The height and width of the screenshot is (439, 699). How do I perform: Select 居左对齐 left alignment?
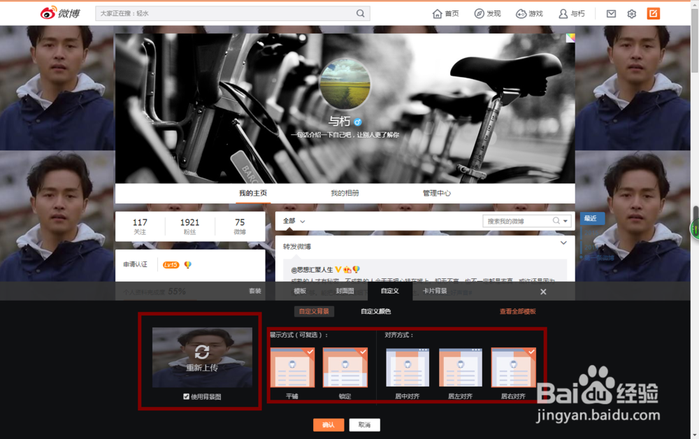[x=461, y=367]
